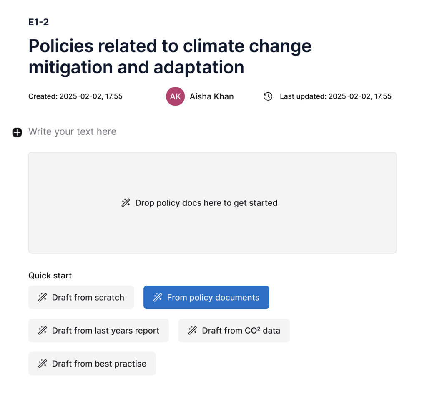Click wand icon on Draft from scratch
Screen dimensions: 427x402
pos(43,298)
